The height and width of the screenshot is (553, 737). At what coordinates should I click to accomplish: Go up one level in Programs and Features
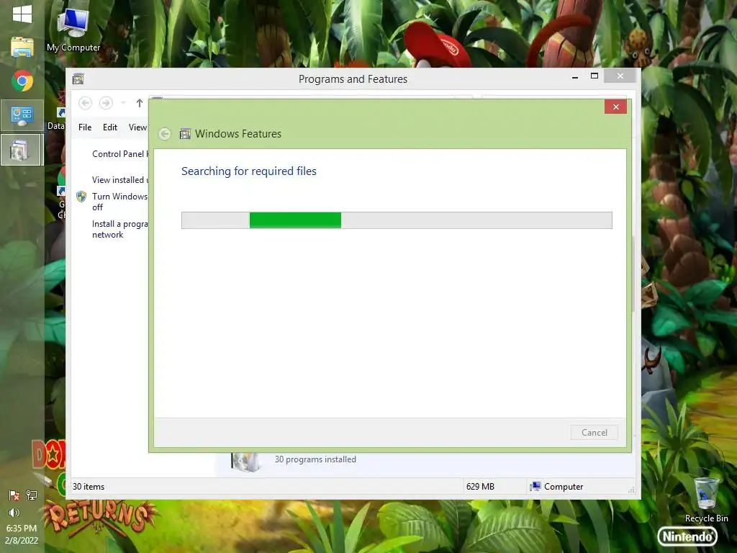point(139,103)
